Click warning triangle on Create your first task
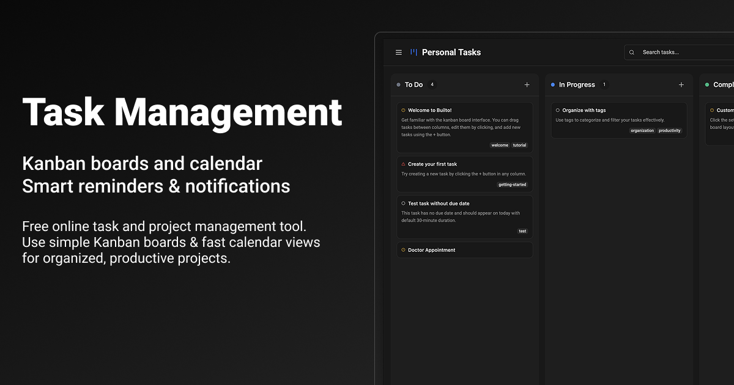This screenshot has width=734, height=385. click(x=403, y=164)
